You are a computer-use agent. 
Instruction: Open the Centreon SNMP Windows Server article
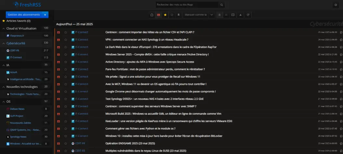(151, 106)
